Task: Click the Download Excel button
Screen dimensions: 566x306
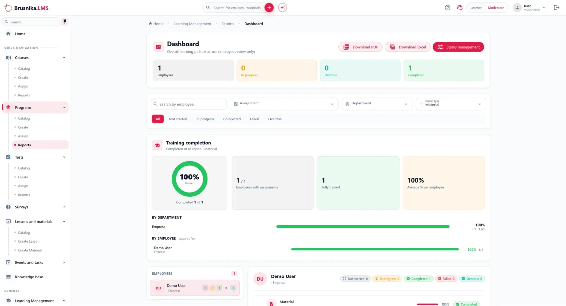Action: click(x=407, y=47)
